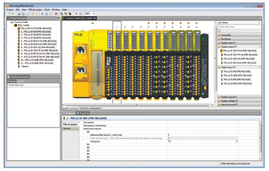This screenshot has height=171, width=269.
Task: Expand the I01 input row
Action: pos(88,145)
